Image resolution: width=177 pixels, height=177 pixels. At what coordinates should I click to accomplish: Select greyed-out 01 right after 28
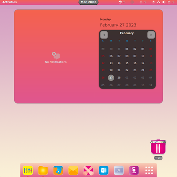(x=127, y=78)
